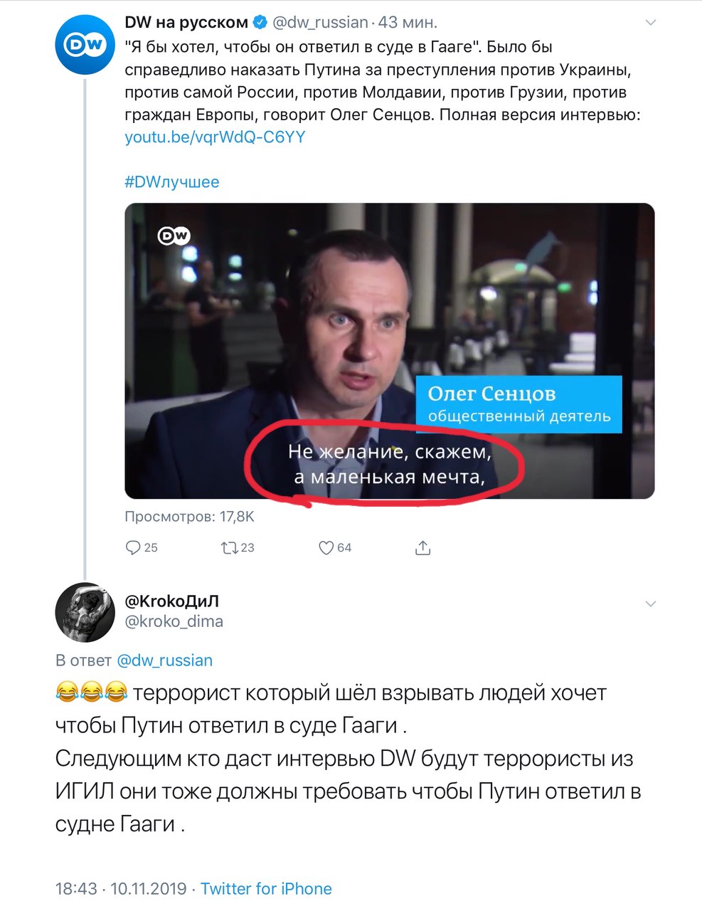Like the tweet with heart icon
This screenshot has height=911, width=702.
[326, 547]
